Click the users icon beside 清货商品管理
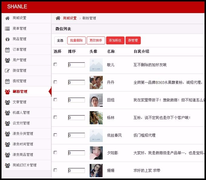This screenshot has width=206, height=180. [7, 155]
